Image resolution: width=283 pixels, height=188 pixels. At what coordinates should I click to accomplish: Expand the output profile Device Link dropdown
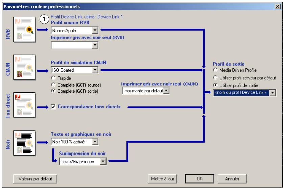point(272,93)
